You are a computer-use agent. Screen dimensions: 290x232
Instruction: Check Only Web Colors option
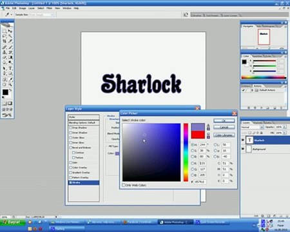tap(124, 185)
